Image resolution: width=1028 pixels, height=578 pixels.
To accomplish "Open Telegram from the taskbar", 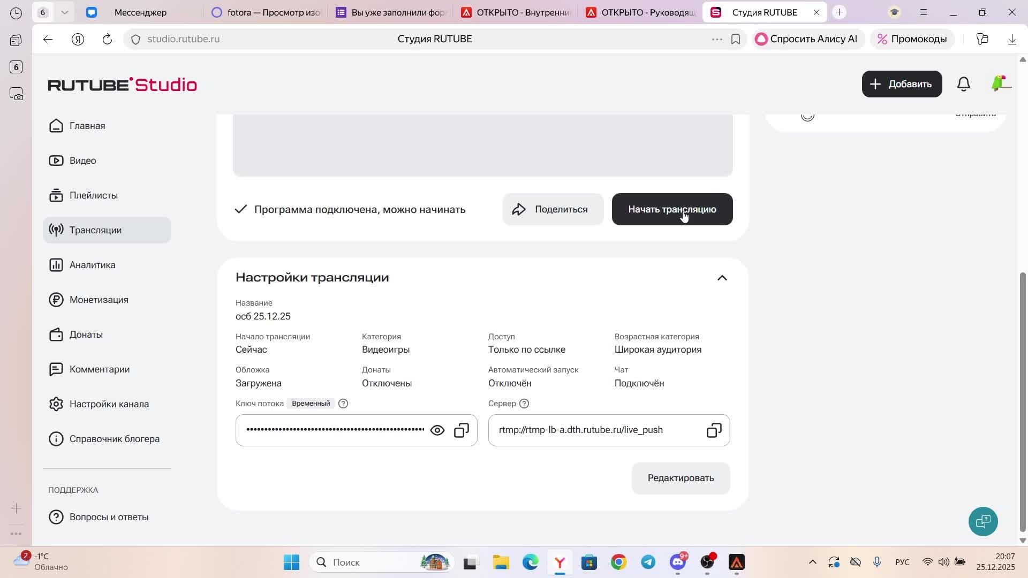I will click(x=648, y=562).
